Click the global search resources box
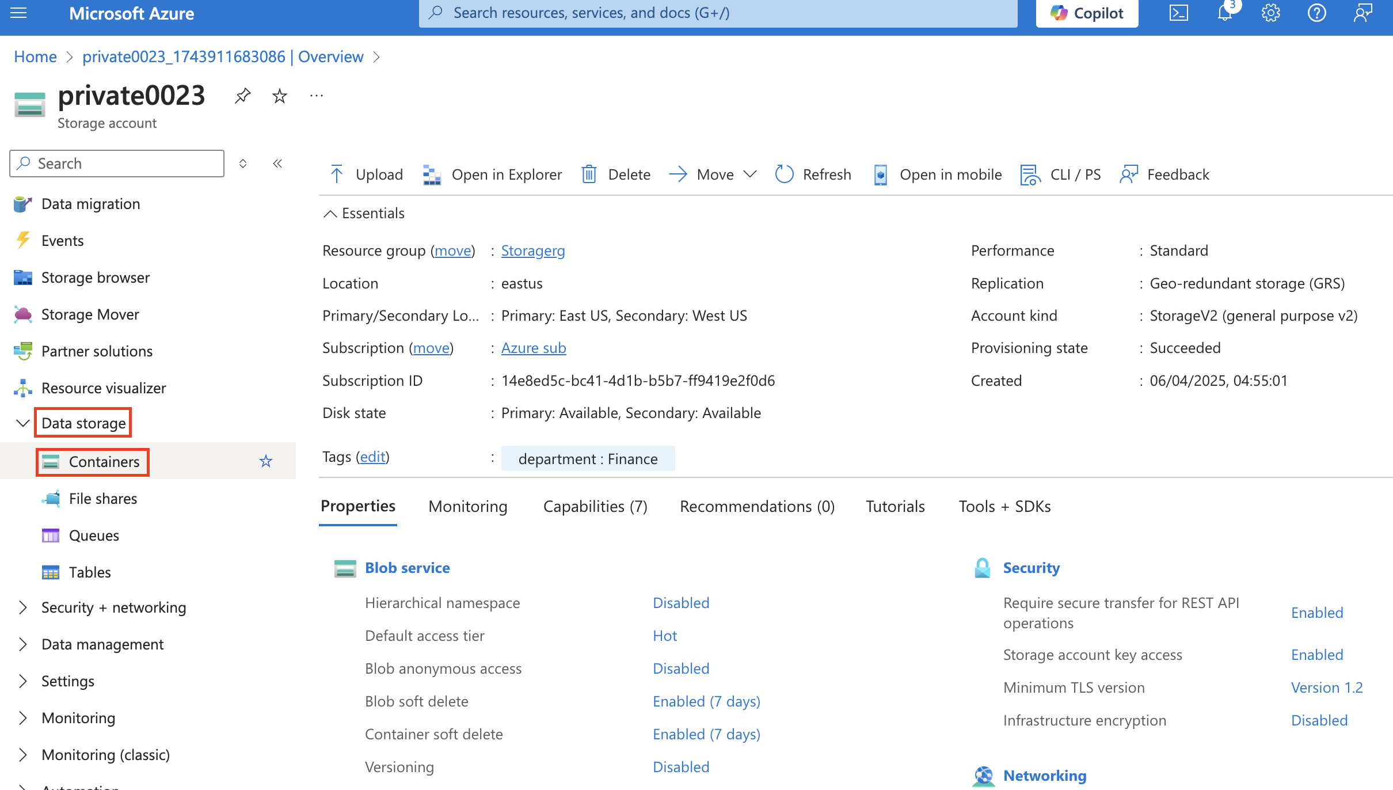Screen dimensions: 1393x790 pos(718,13)
